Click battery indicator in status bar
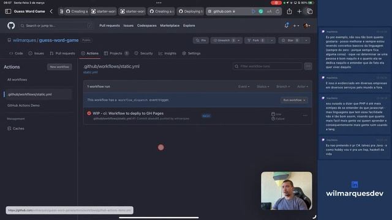The height and width of the screenshot is (220, 392). pos(311,2)
